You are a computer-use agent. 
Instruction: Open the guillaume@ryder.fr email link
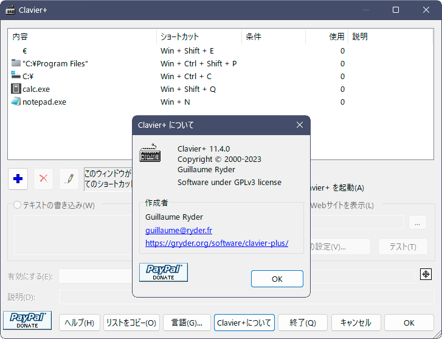[179, 230]
